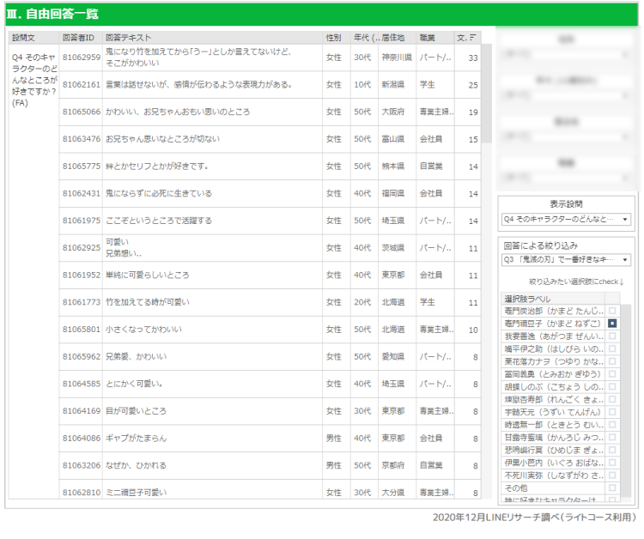This screenshot has height=539, width=644.
Task: Check the その他 option checkbox
Action: click(x=612, y=488)
